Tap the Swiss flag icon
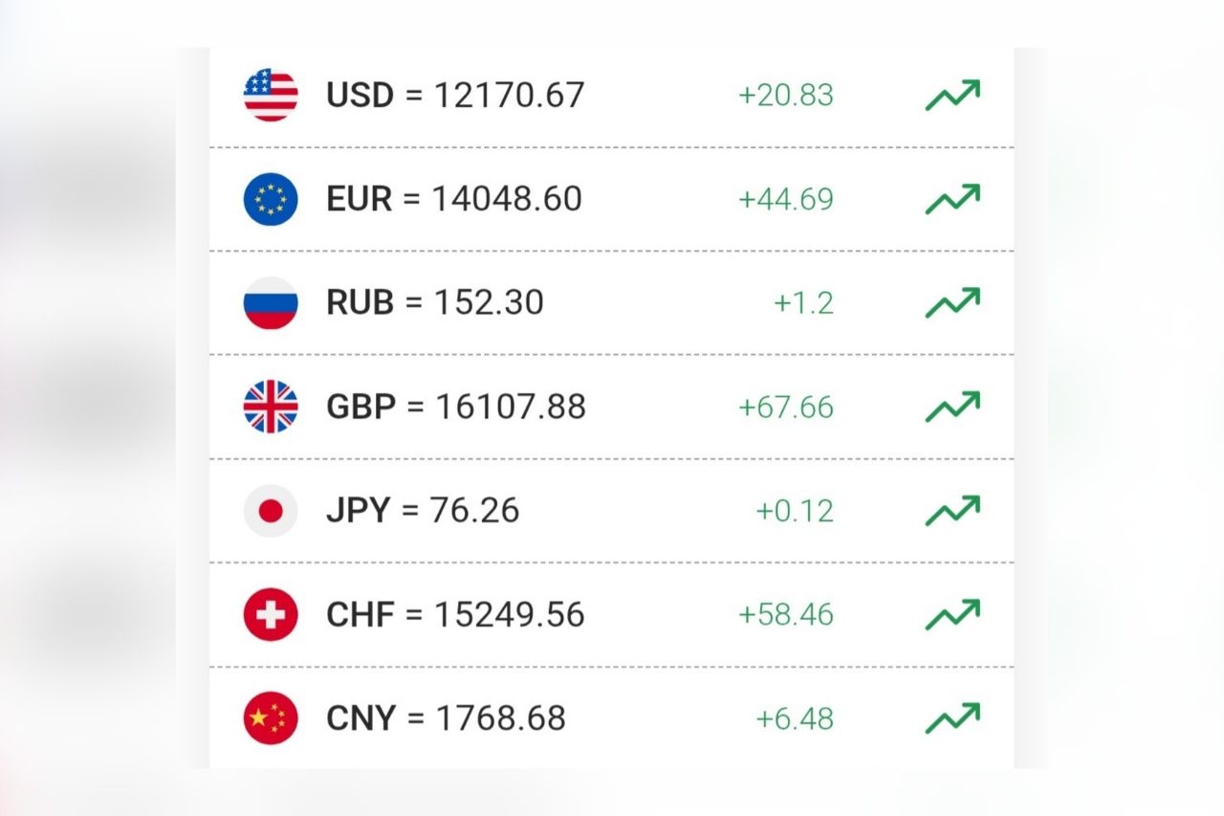The height and width of the screenshot is (816, 1224). coord(271,614)
